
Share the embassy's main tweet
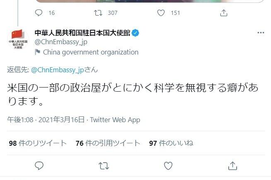point(232,166)
